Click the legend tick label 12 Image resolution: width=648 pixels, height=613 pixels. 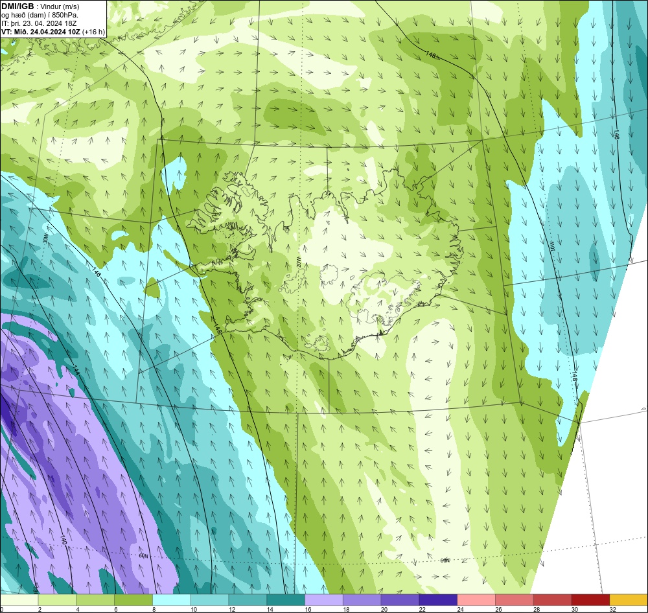coord(232,609)
